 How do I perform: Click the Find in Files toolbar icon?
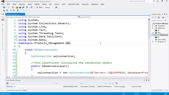pos(56,7)
